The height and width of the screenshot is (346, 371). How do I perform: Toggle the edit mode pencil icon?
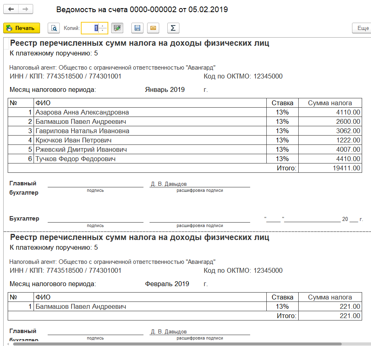point(117,28)
